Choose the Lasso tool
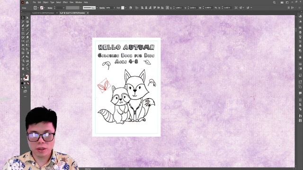 tap(27, 22)
